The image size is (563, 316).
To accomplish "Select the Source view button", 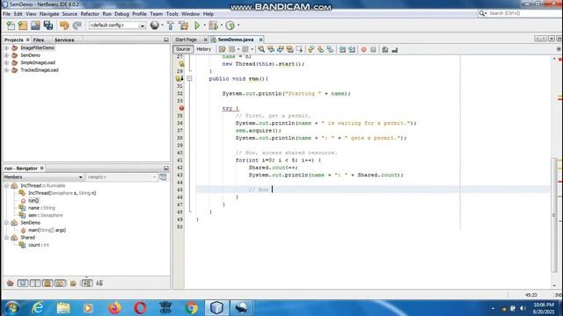I will (183, 49).
